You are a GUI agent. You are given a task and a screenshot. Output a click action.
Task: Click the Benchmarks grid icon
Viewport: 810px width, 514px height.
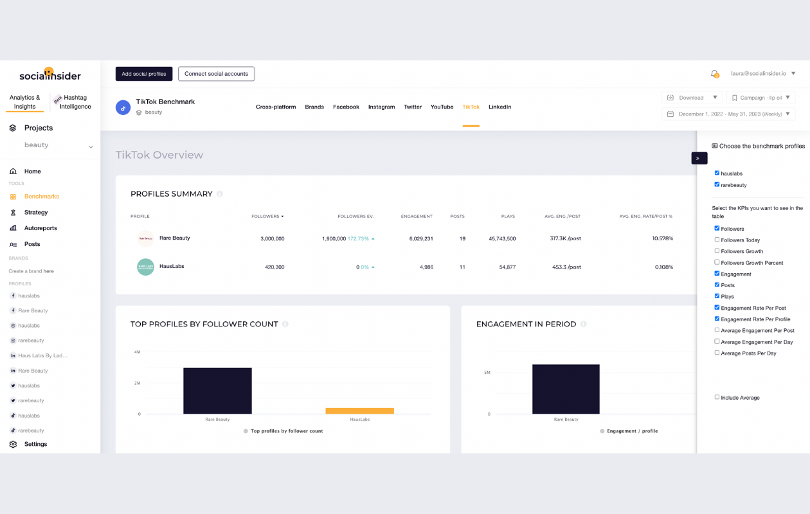coord(13,197)
